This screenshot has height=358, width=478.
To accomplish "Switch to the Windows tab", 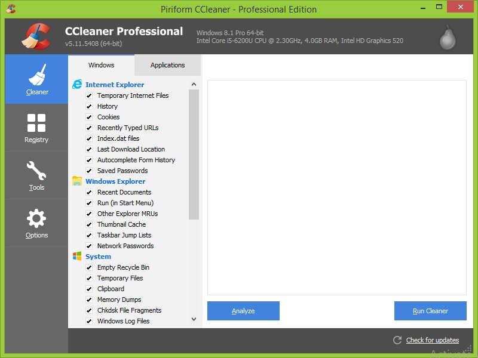I will 101,65.
